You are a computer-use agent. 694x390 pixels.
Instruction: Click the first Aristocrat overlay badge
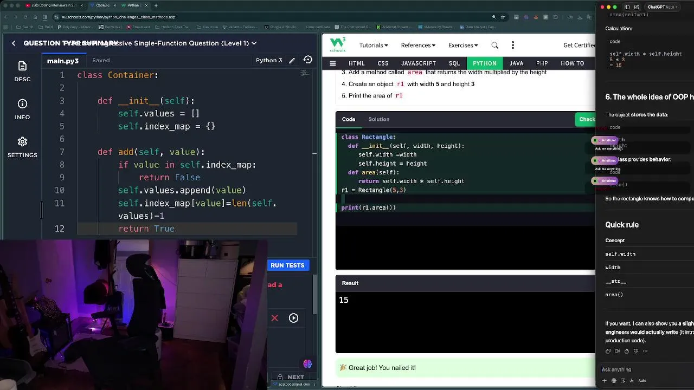point(605,140)
